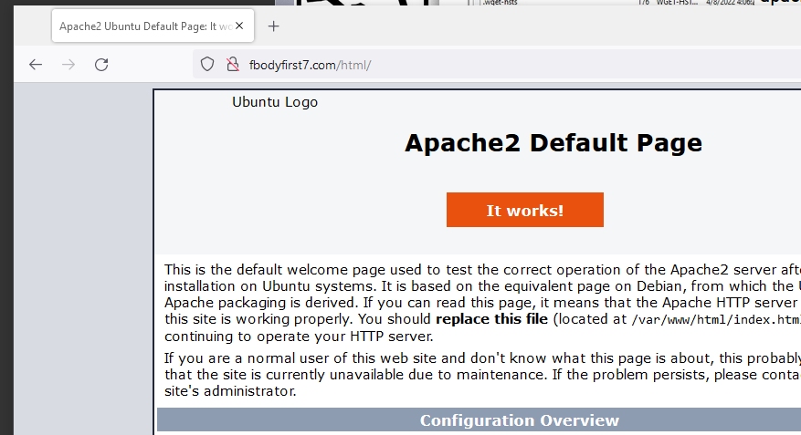The height and width of the screenshot is (435, 801).
Task: Close the Apache2 Ubuntu Default Page tab
Action: click(239, 26)
